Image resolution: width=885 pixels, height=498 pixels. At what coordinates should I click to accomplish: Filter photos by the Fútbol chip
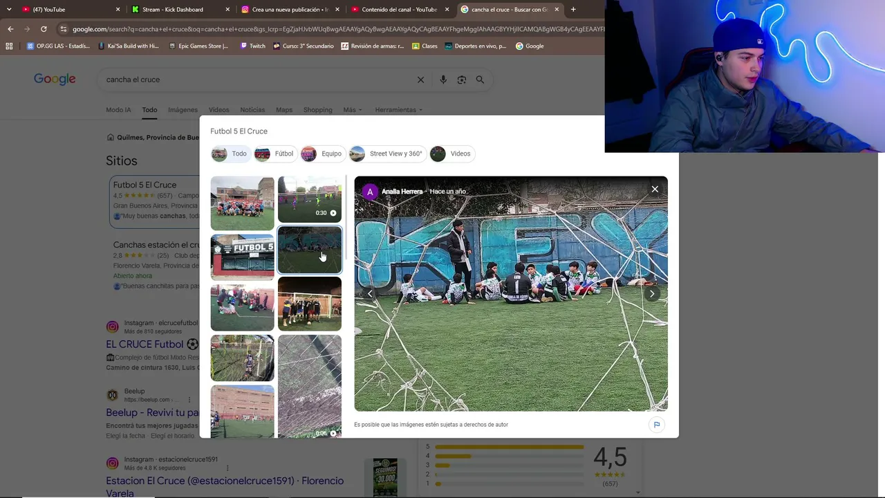point(274,154)
